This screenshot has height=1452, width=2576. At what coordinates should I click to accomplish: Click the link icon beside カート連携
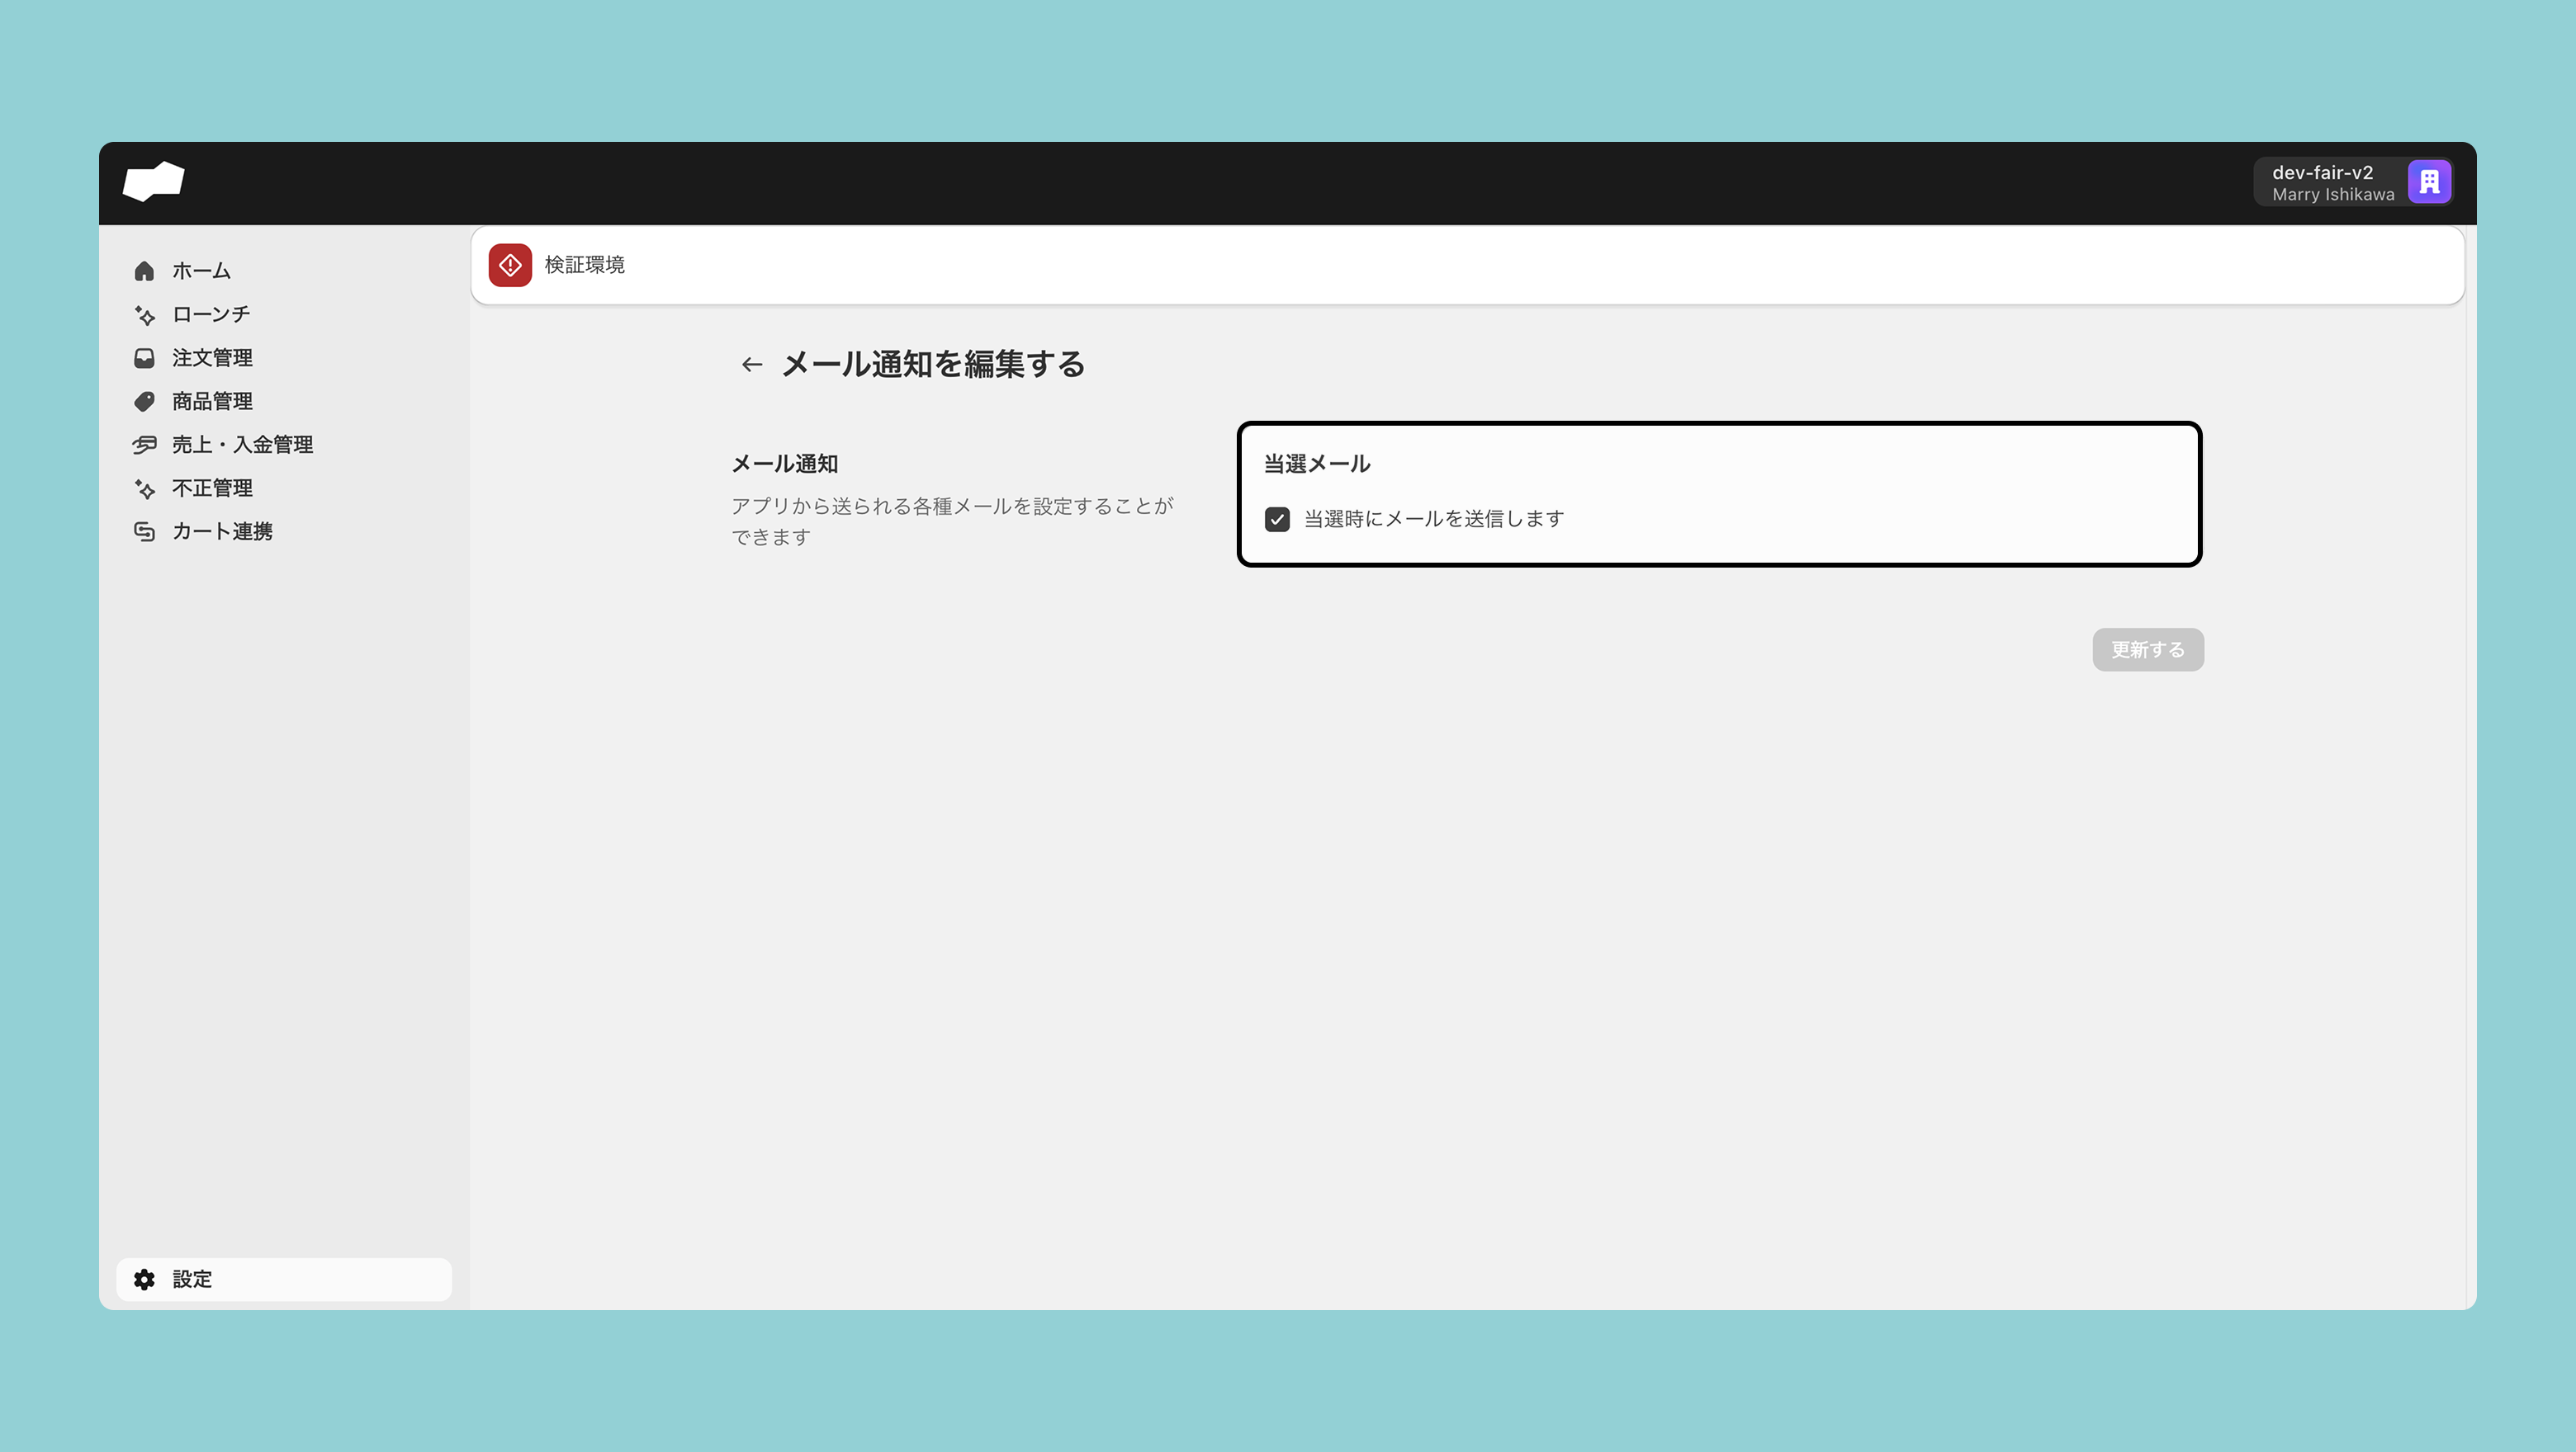click(x=144, y=531)
